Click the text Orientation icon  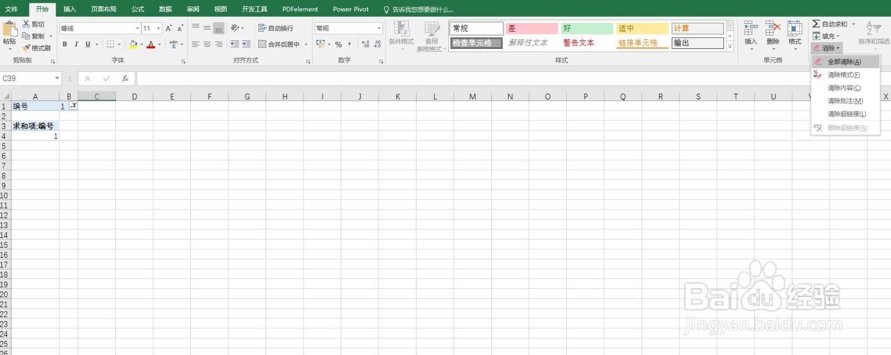click(235, 28)
